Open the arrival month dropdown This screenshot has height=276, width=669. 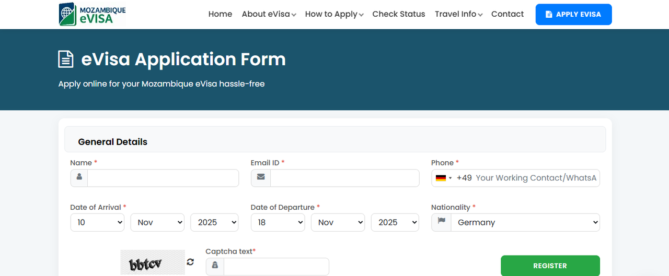point(157,222)
